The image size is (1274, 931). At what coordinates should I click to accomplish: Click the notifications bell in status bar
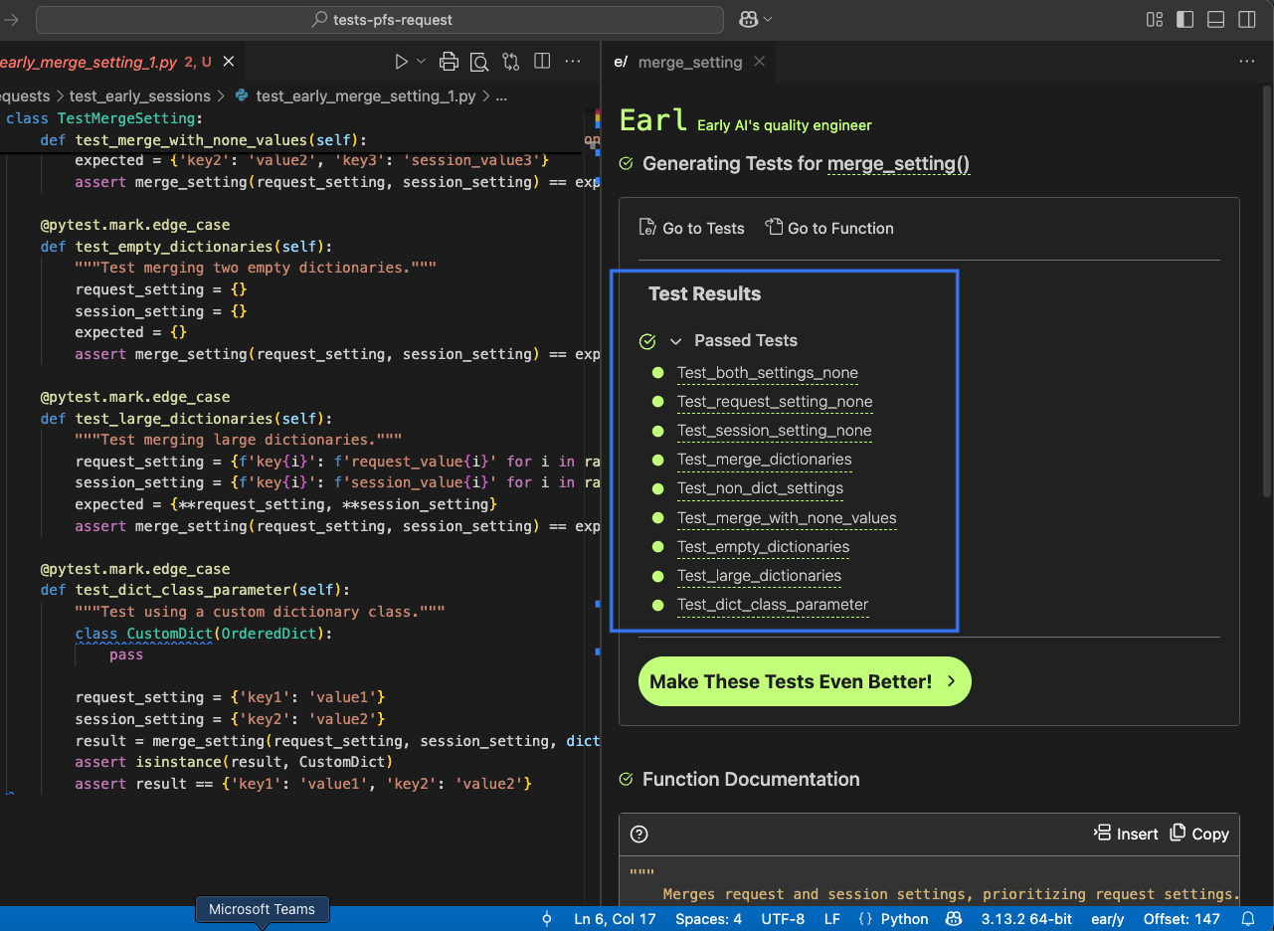pyautogui.click(x=1247, y=919)
